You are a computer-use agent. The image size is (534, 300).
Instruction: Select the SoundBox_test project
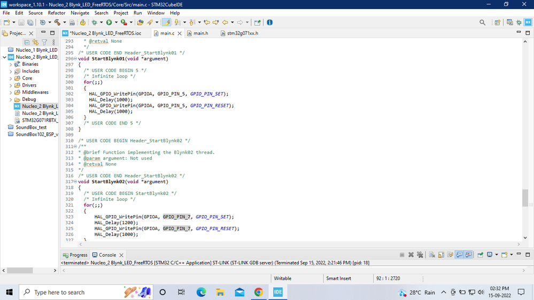31,127
